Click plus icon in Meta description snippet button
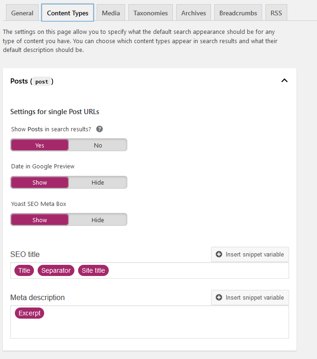Image resolution: width=317 pixels, height=359 pixels. click(x=219, y=297)
